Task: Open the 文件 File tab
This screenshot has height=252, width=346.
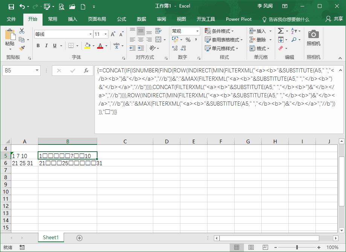Action: [11, 19]
